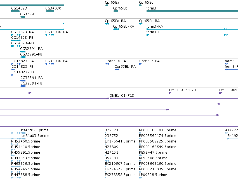The height and width of the screenshot is (179, 238).
Task: Select the Cpr65Eb-PA protein label
Action: click(x=125, y=67)
